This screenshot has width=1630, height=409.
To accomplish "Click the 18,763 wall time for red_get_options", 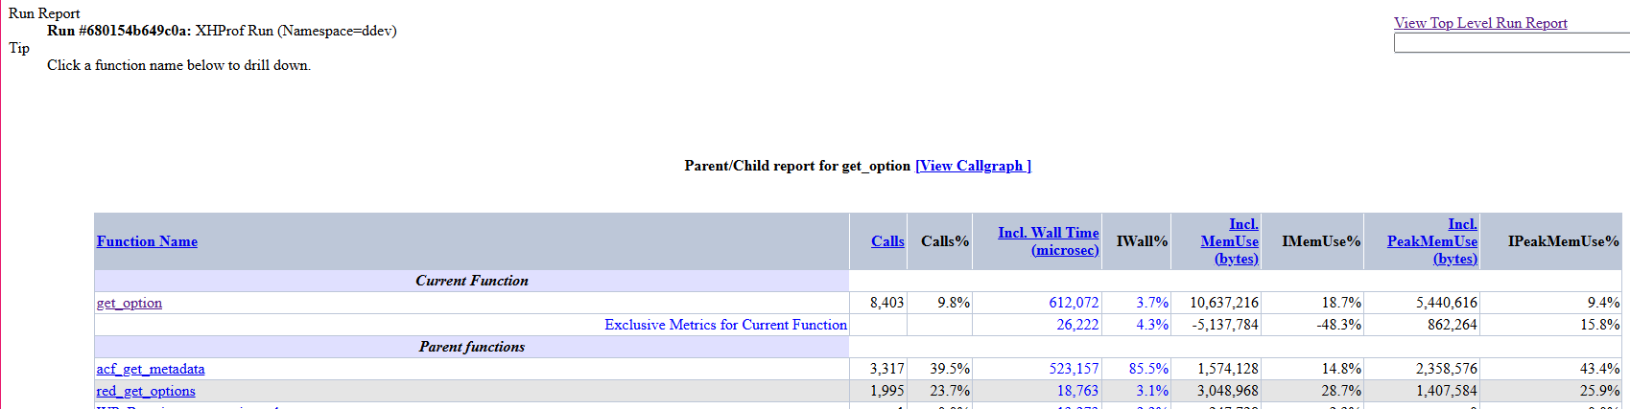I will 1077,391.
